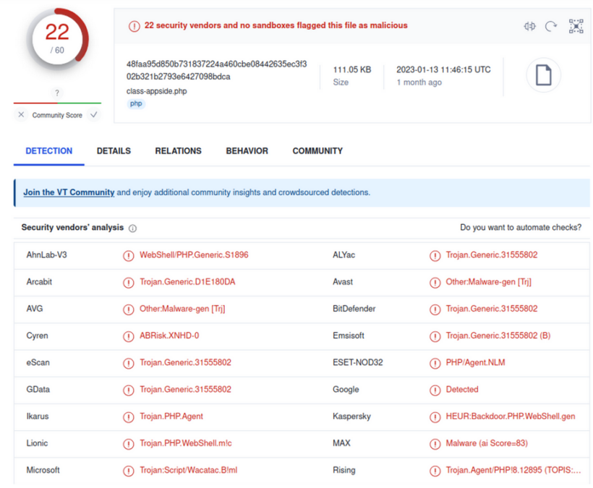Click the alert icon next to Kaspersky's detection
Viewport: 593px width, 488px height.
click(x=434, y=416)
